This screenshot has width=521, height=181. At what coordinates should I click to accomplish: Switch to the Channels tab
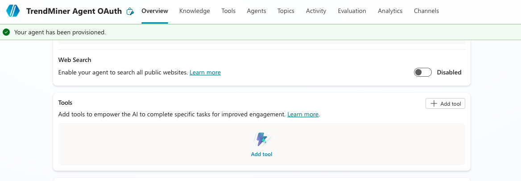pyautogui.click(x=426, y=11)
